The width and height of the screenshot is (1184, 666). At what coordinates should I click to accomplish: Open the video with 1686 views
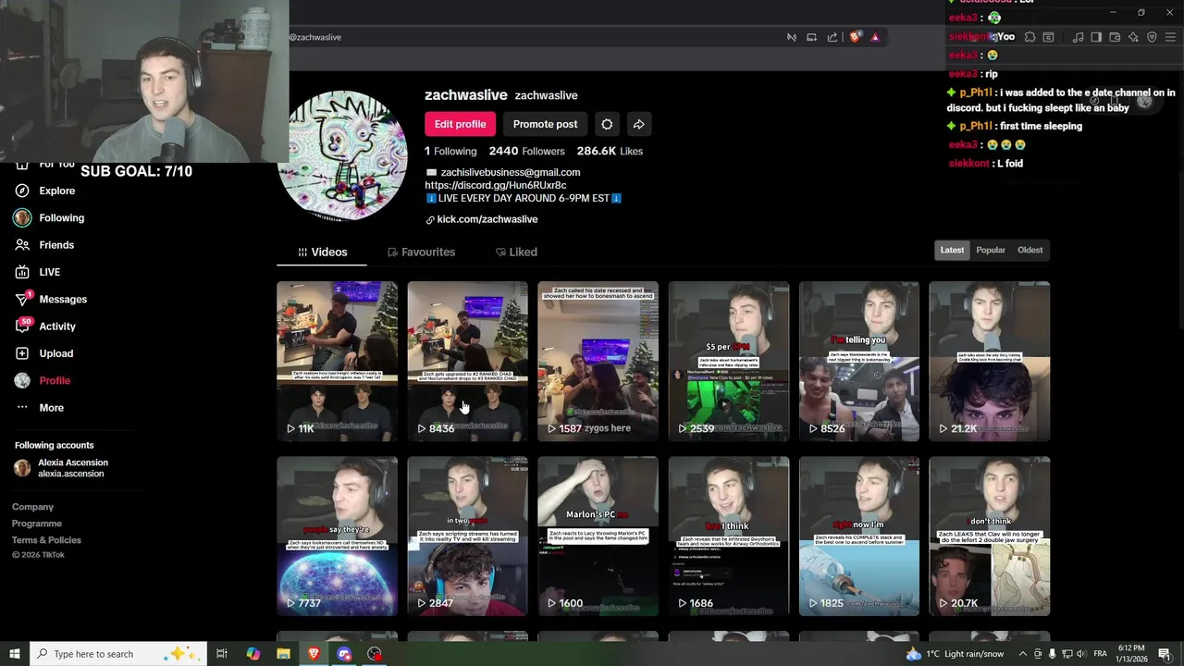pos(728,536)
